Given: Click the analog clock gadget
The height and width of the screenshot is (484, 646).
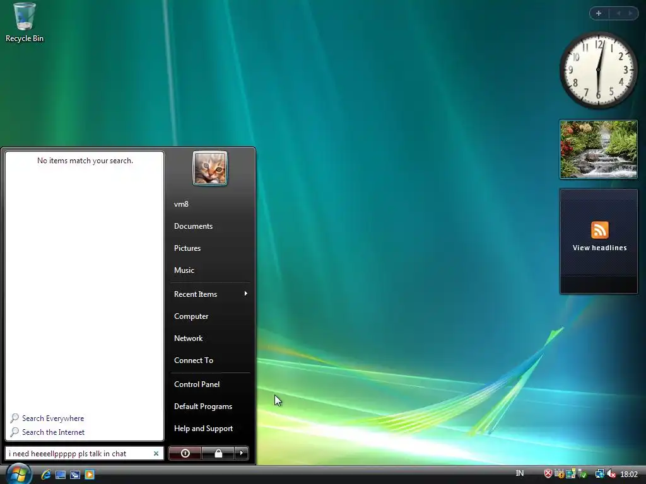Looking at the screenshot, I should pos(598,70).
